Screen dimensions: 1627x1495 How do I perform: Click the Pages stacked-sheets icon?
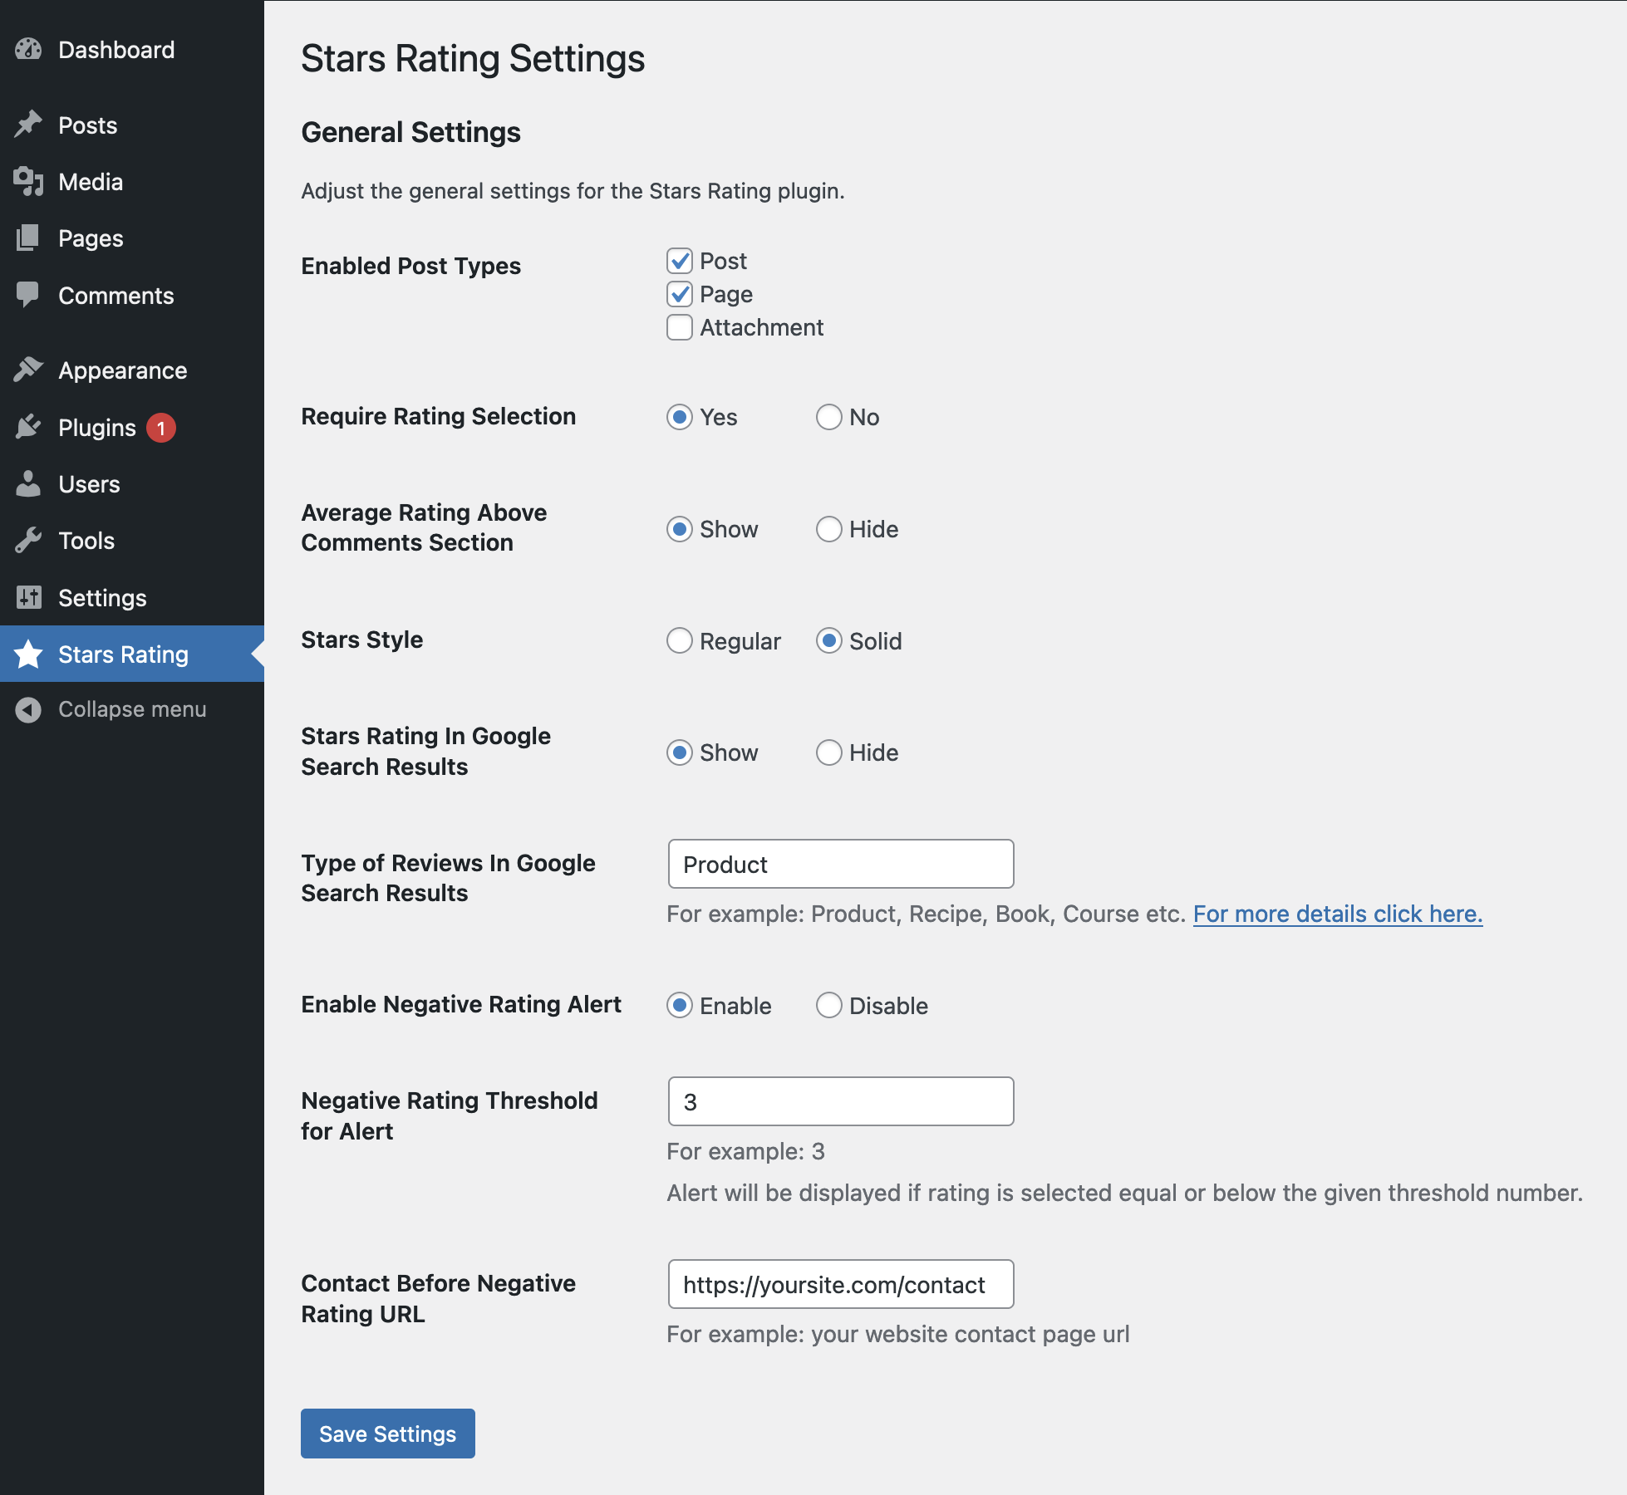(28, 238)
